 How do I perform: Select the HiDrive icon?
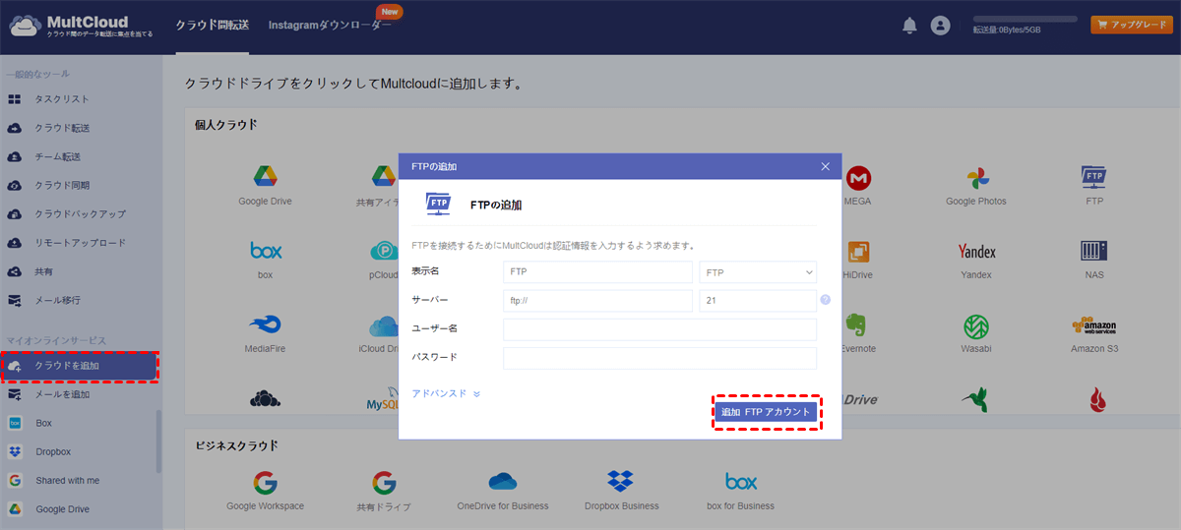(x=857, y=251)
